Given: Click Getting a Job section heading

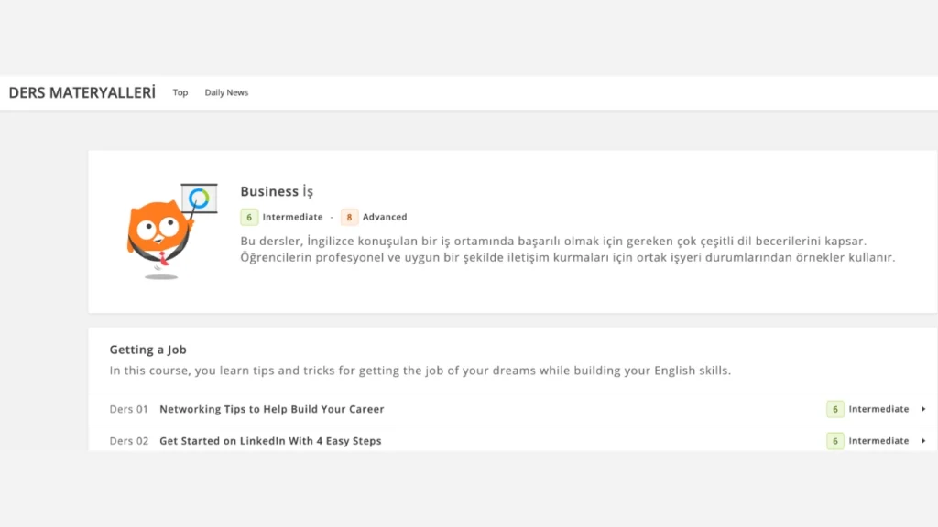Looking at the screenshot, I should point(147,350).
